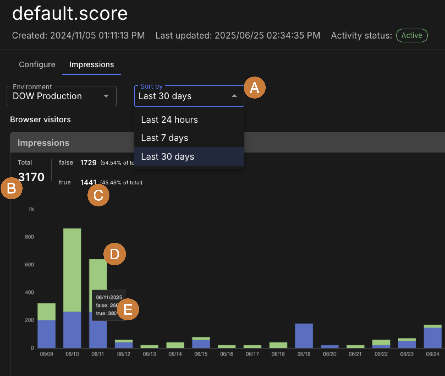445x376 pixels.
Task: Switch to the Configure tab
Action: point(37,64)
